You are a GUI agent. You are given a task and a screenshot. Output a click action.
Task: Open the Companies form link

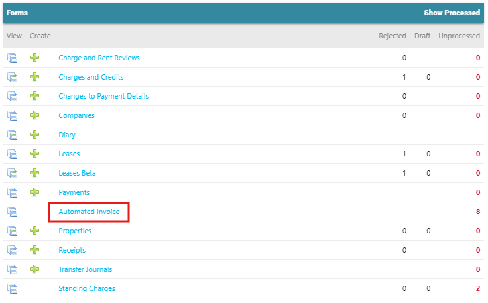click(76, 116)
